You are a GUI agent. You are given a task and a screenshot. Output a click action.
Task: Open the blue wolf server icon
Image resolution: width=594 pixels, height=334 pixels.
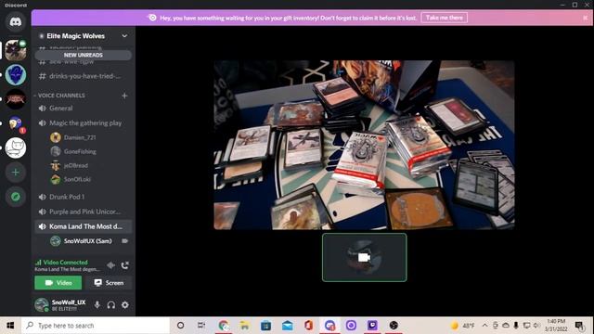pyautogui.click(x=15, y=74)
